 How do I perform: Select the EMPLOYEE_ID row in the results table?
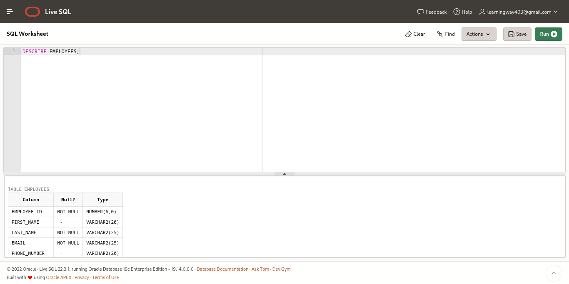(x=27, y=212)
